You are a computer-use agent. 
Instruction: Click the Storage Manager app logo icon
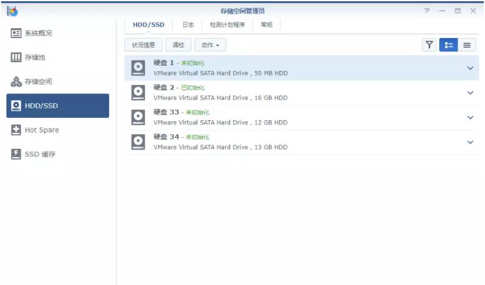12,11
